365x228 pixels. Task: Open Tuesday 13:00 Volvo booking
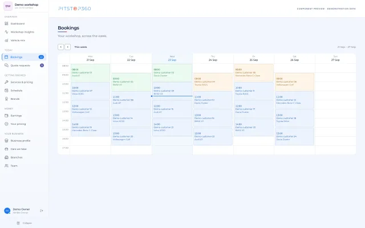[131, 119]
